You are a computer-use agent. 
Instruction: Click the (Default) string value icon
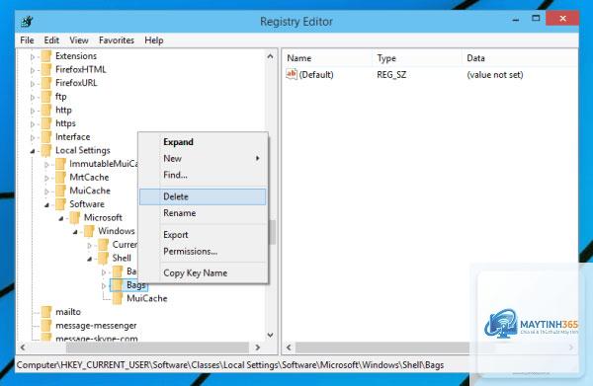pyautogui.click(x=292, y=74)
